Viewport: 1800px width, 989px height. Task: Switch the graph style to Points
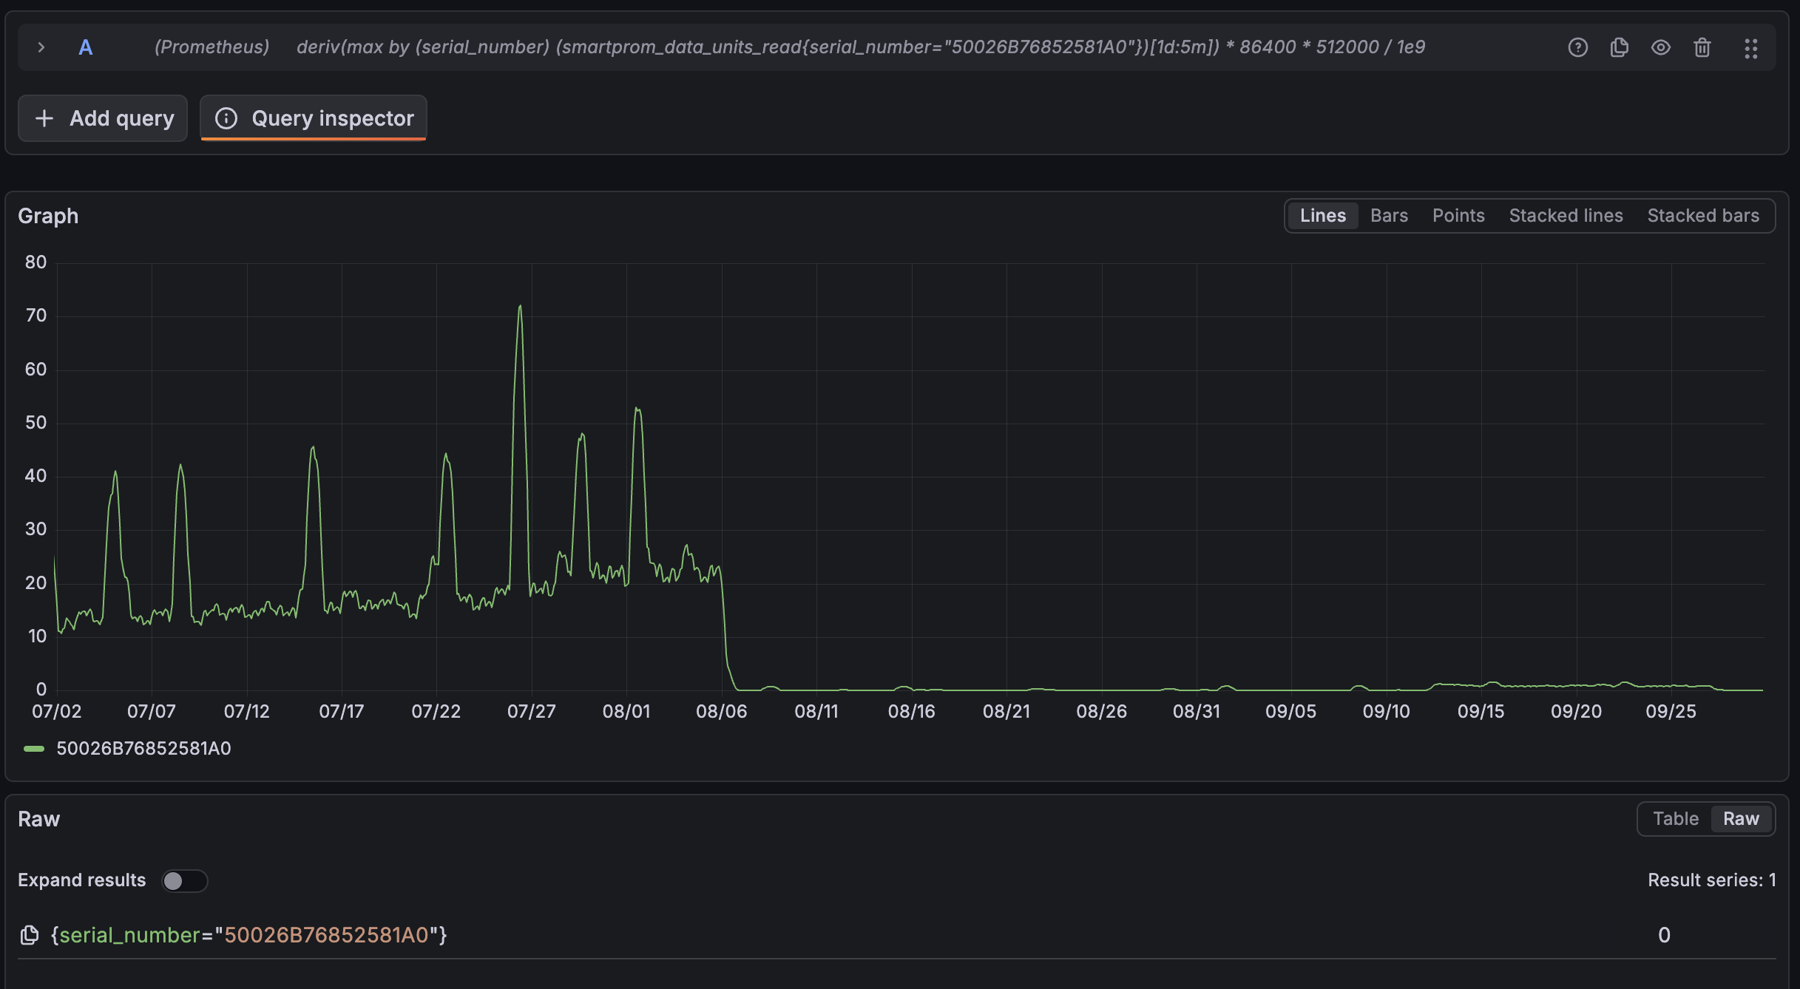point(1458,216)
